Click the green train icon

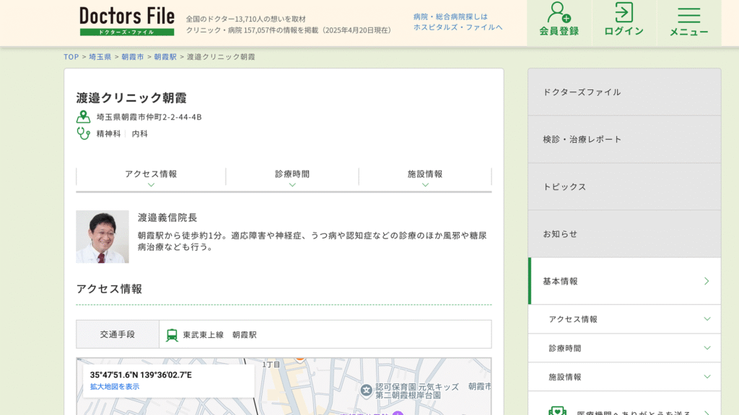pyautogui.click(x=172, y=335)
